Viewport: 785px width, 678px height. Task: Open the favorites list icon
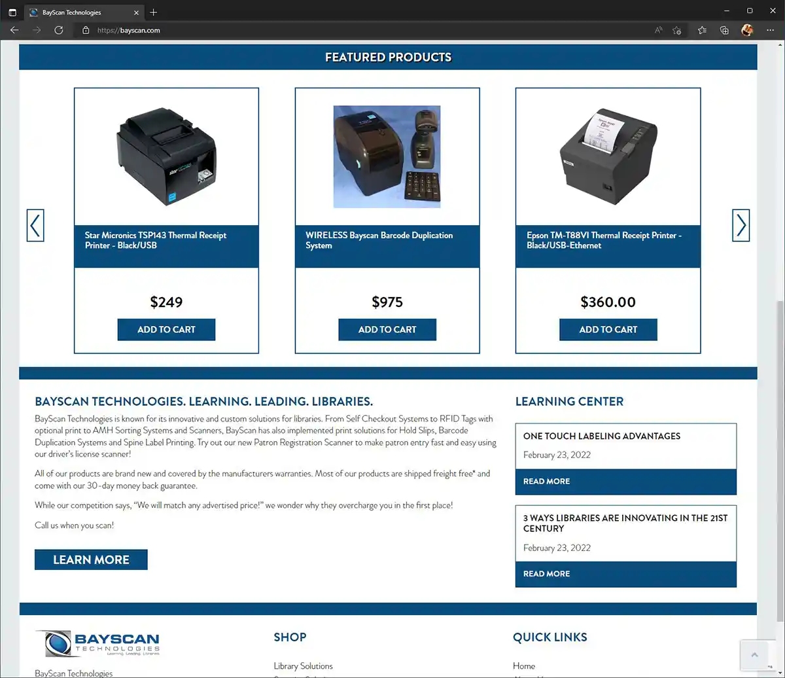[702, 30]
